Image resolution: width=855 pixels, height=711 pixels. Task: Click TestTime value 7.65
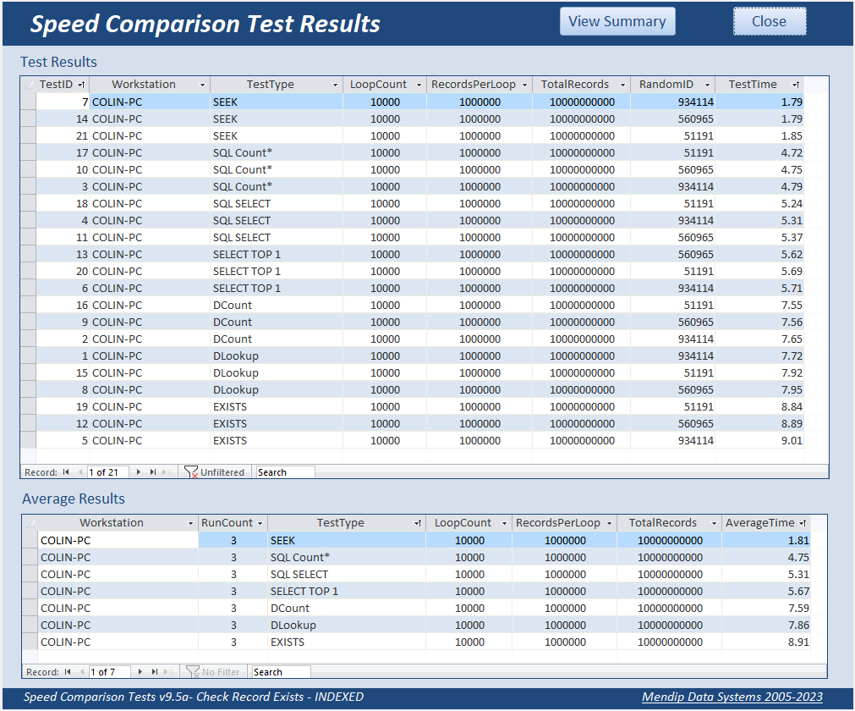759,339
